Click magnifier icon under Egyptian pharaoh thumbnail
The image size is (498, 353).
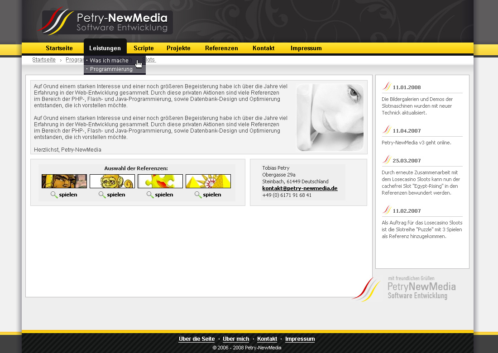(54, 195)
